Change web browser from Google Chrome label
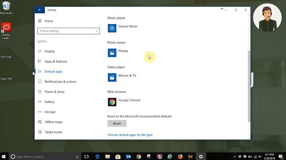The width and height of the screenshot is (286, 160). click(x=130, y=100)
